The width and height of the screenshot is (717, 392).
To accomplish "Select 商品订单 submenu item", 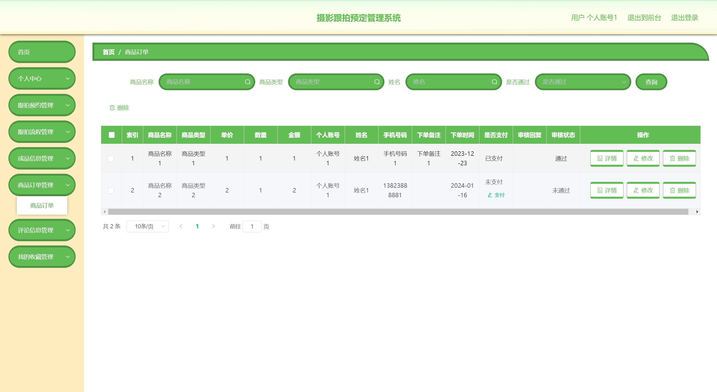I will (x=42, y=206).
